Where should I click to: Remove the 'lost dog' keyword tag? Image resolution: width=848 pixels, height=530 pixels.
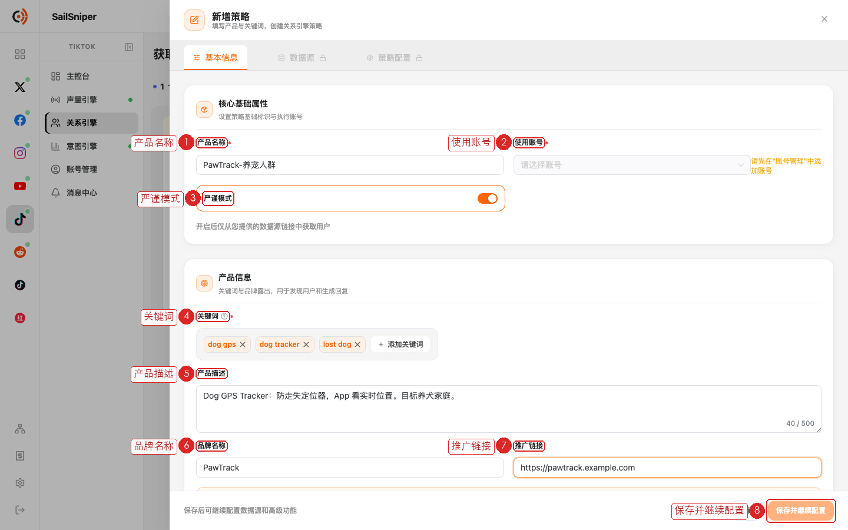point(357,344)
